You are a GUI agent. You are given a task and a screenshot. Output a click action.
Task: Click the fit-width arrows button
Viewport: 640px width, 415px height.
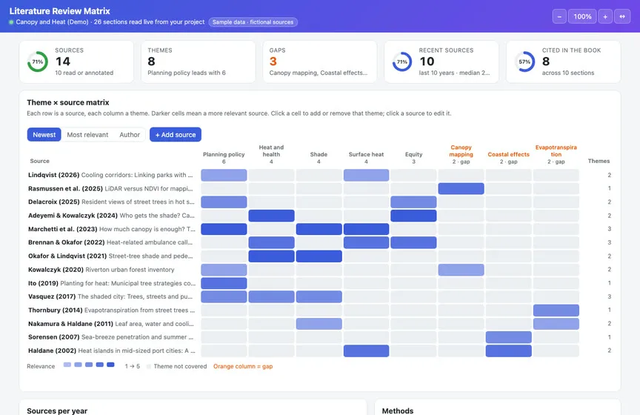point(622,17)
